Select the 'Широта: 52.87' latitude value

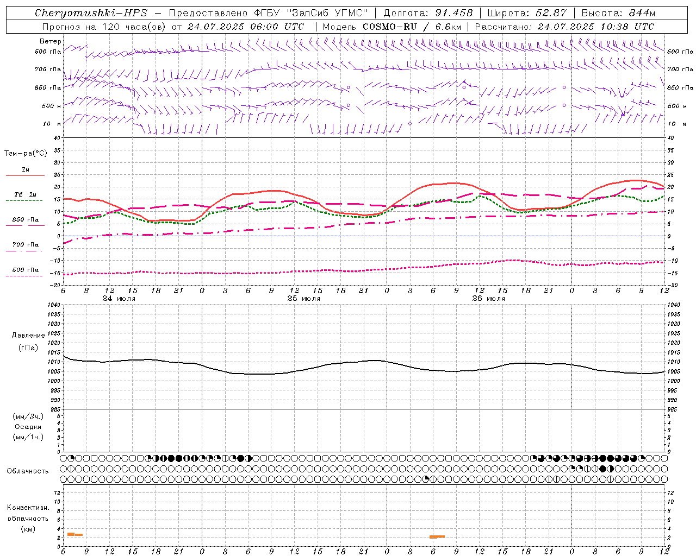pyautogui.click(x=527, y=13)
